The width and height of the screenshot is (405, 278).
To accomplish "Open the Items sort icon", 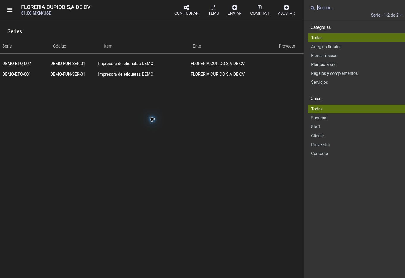I will (213, 7).
